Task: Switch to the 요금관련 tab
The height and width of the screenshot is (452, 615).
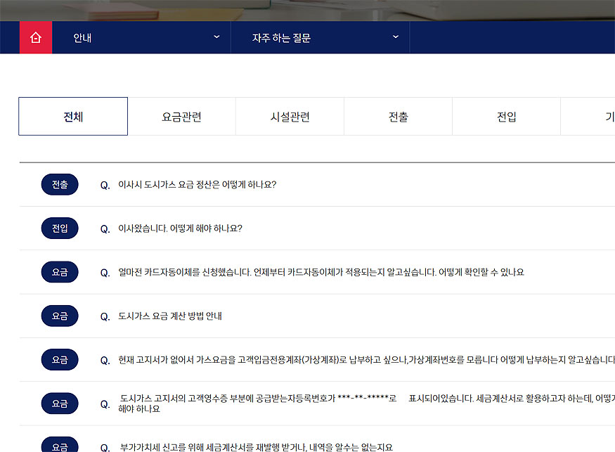Action: (x=181, y=117)
